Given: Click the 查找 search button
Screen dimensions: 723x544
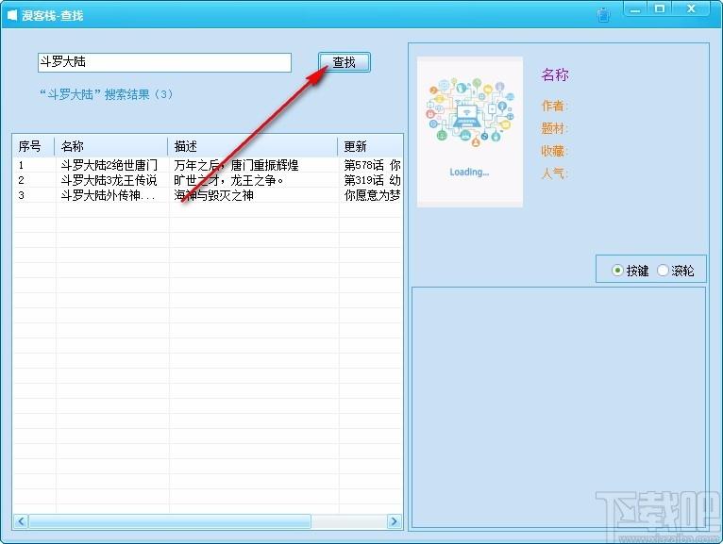Looking at the screenshot, I should 344,62.
